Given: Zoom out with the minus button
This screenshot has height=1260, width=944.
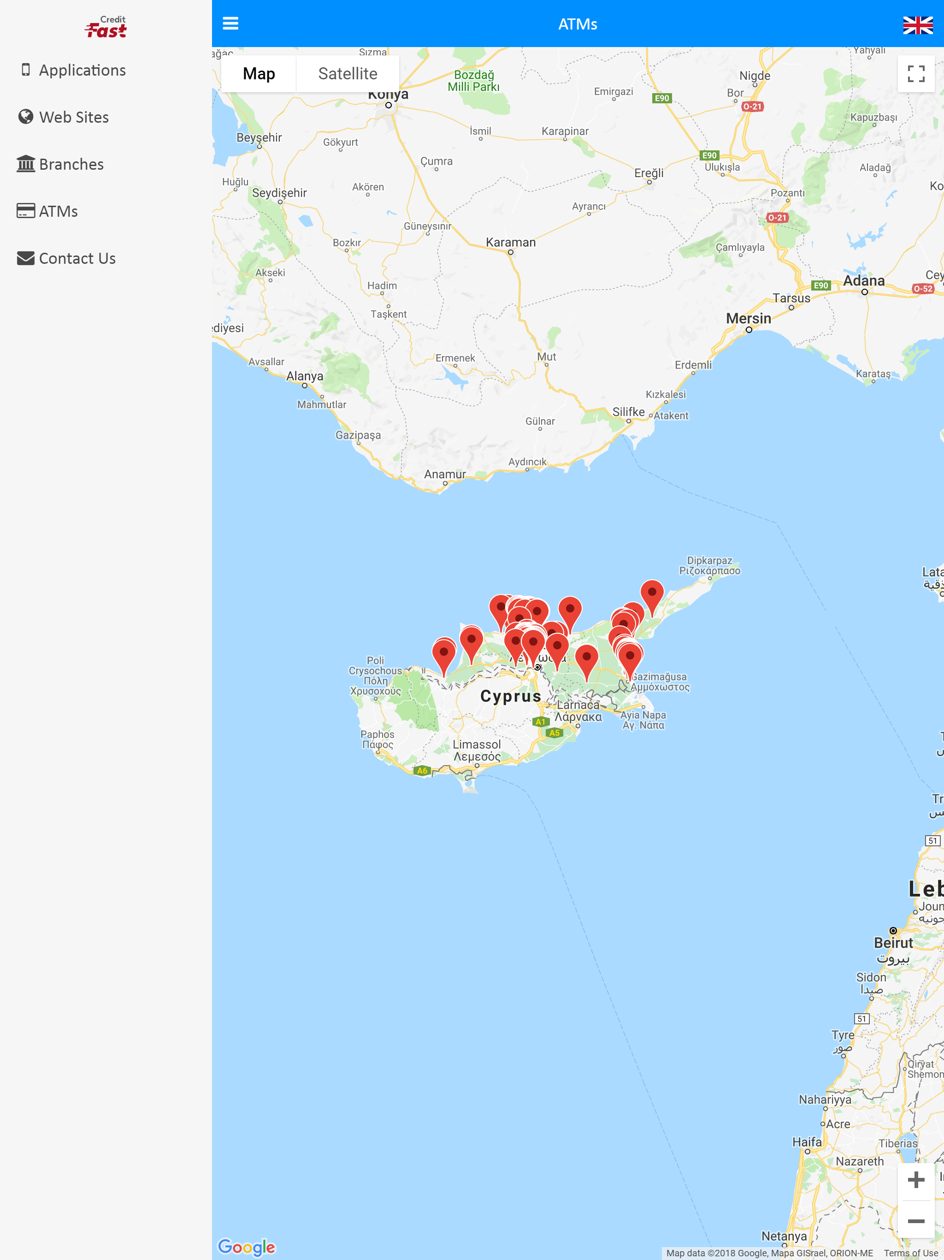Looking at the screenshot, I should [x=915, y=1220].
